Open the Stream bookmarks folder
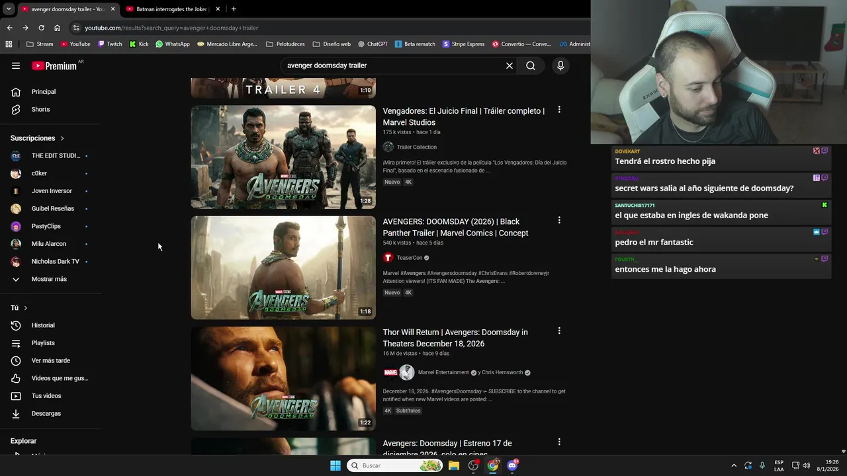The height and width of the screenshot is (476, 847). pos(40,44)
